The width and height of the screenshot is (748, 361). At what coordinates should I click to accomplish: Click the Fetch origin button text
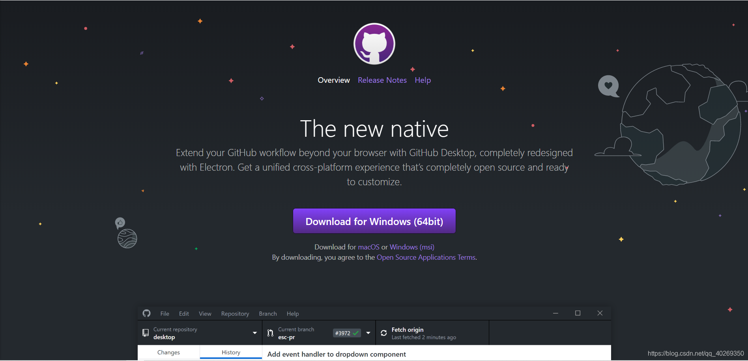coord(408,329)
